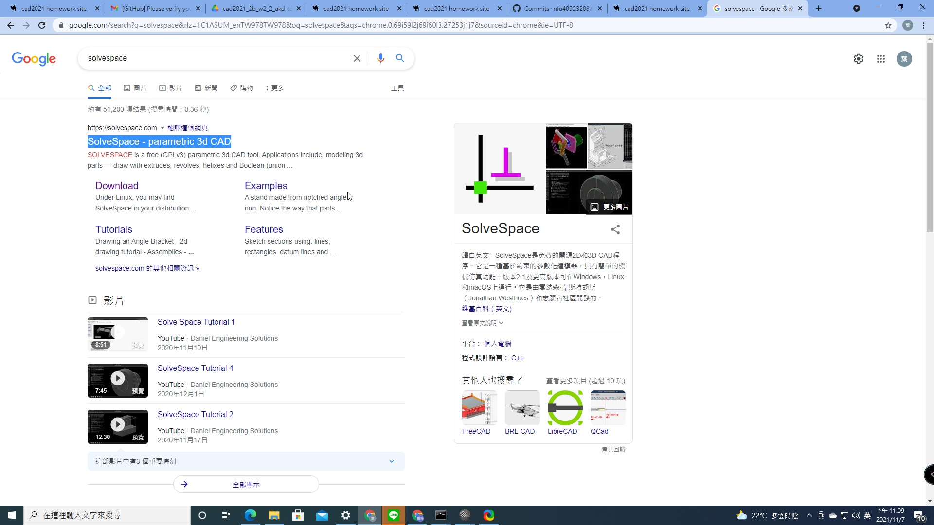The width and height of the screenshot is (934, 525).
Task: Click the 全部顯示 videos button
Action: (x=246, y=484)
